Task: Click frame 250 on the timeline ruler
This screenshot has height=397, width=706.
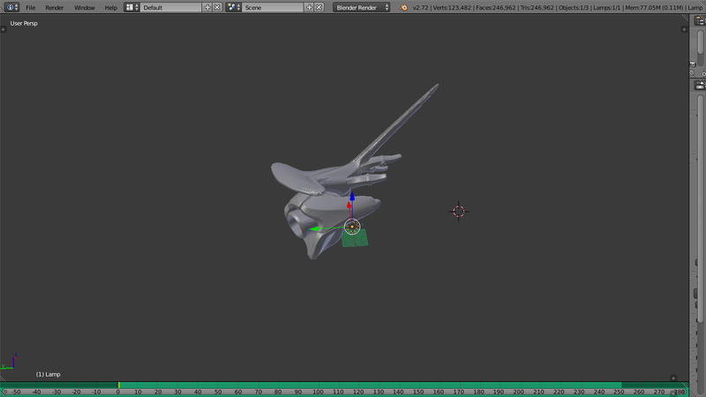Action: click(619, 392)
